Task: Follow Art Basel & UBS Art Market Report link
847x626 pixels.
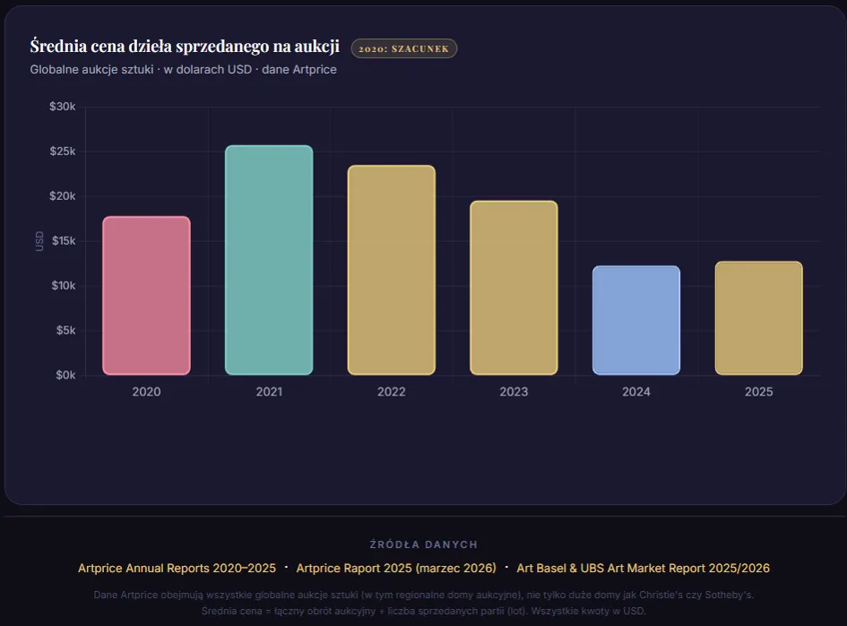Action: click(643, 569)
